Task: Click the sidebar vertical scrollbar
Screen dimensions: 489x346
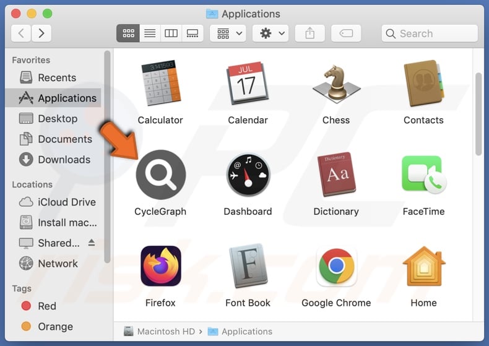Action: [x=107, y=157]
